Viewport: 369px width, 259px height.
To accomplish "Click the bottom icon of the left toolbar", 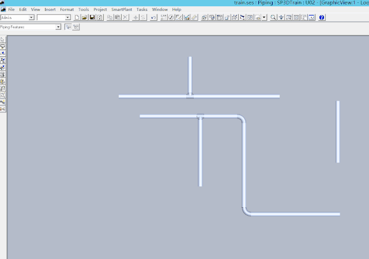I will [x=2, y=109].
